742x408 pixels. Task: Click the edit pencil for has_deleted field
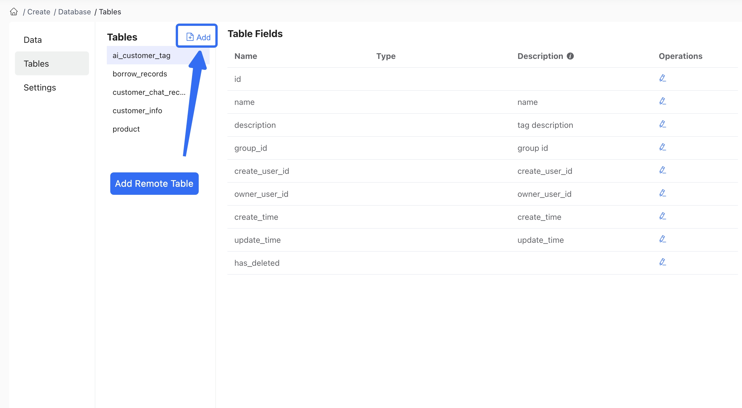click(x=662, y=262)
